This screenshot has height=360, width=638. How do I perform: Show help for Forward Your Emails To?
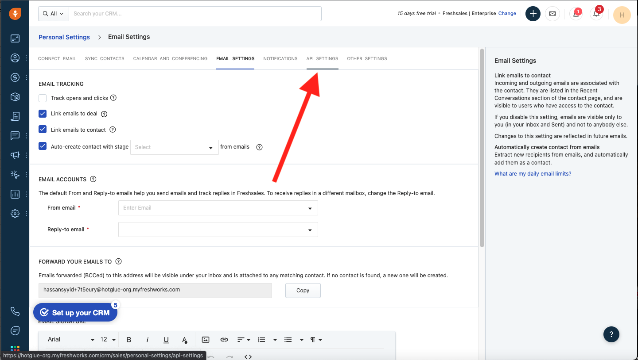(x=118, y=261)
